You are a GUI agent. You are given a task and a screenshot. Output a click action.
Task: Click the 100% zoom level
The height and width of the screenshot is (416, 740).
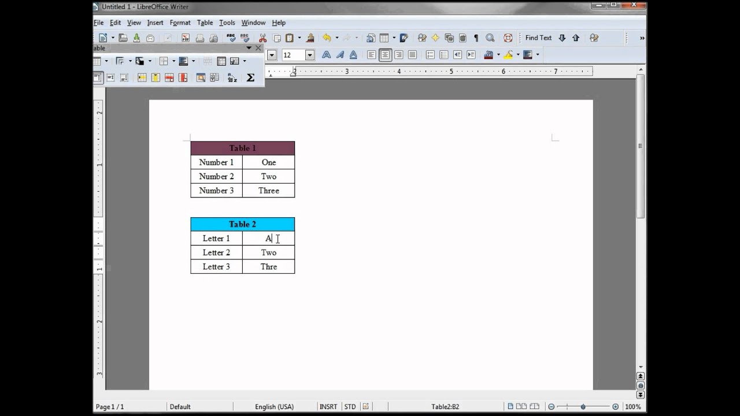[632, 407]
